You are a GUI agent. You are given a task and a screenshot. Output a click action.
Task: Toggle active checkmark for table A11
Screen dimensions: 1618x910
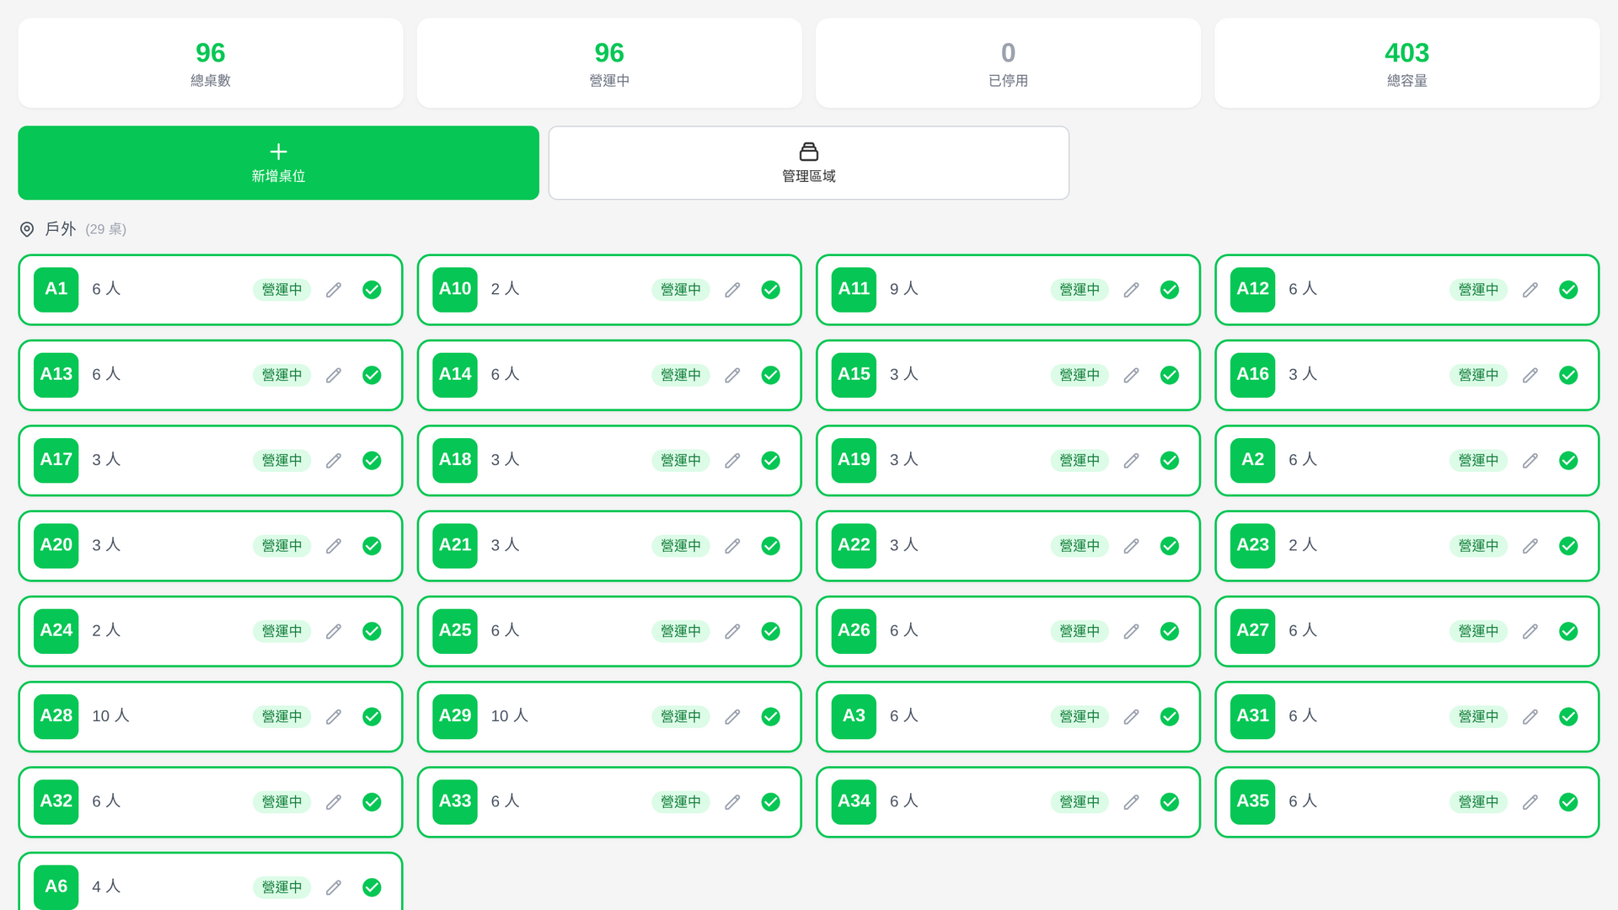coord(1170,290)
